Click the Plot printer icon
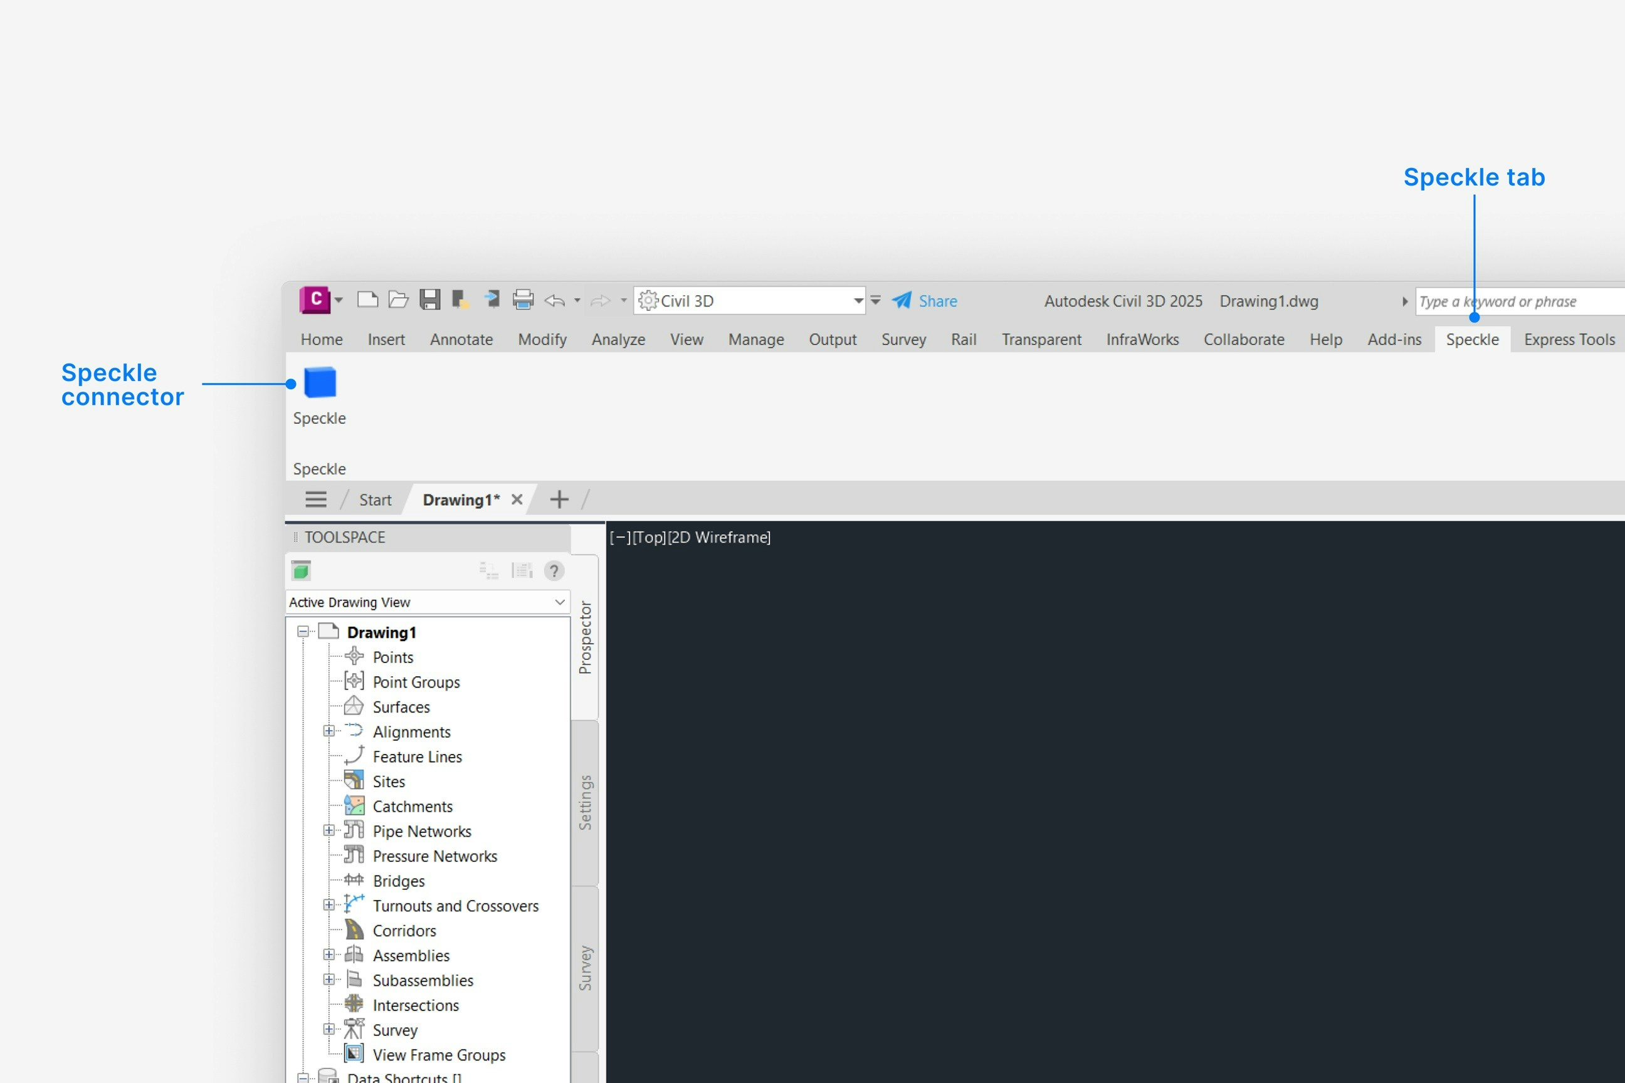Screen dimensions: 1625x1083 pos(523,300)
